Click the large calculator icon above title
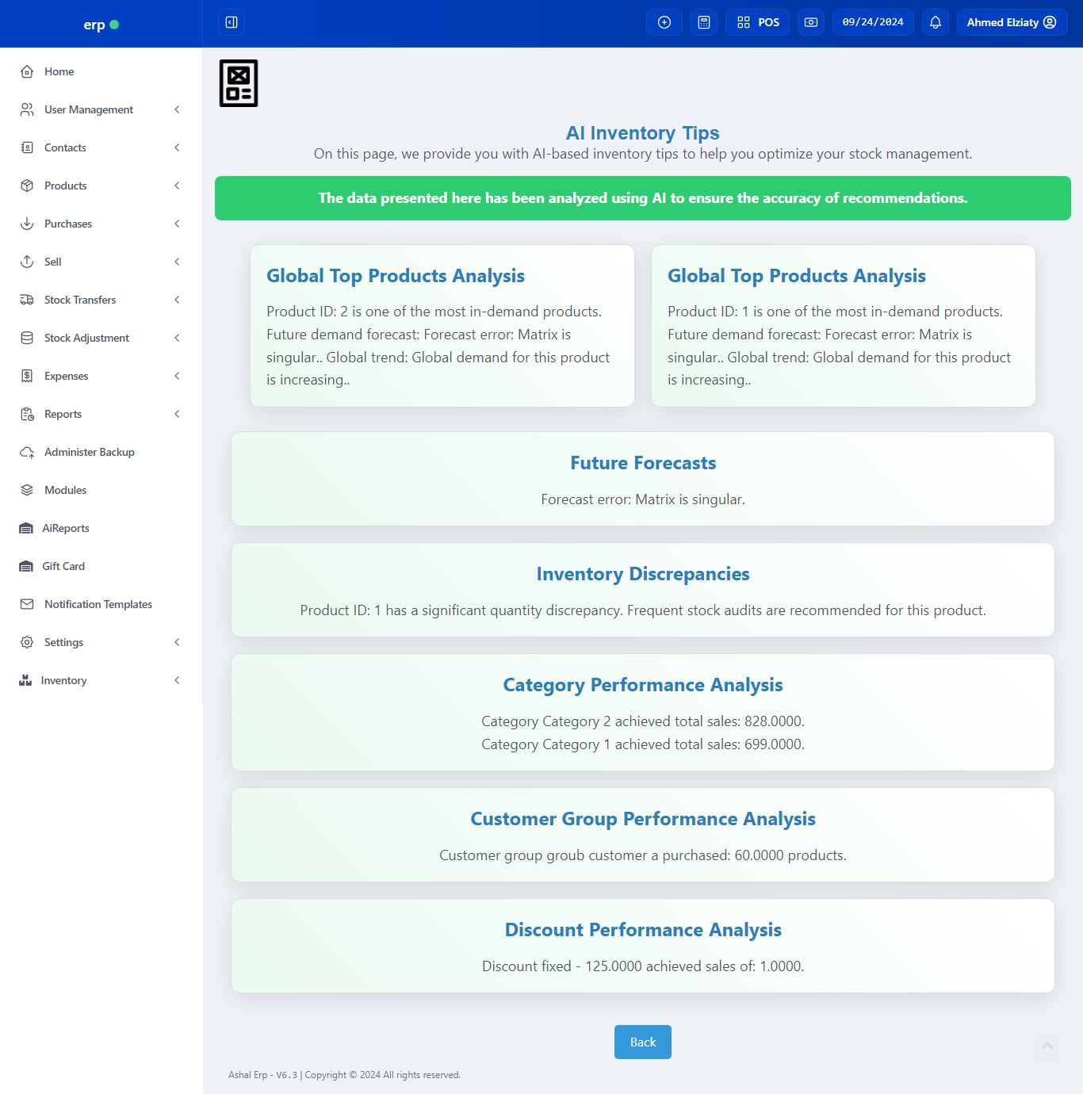This screenshot has height=1094, width=1083. tap(239, 83)
